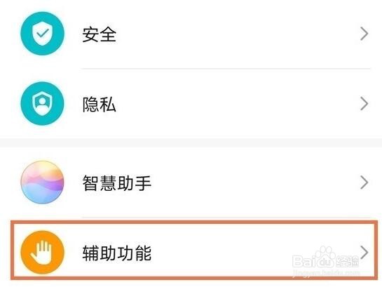The width and height of the screenshot is (382, 287).
Task: Select the 智慧助手 text label
Action: [x=116, y=183]
